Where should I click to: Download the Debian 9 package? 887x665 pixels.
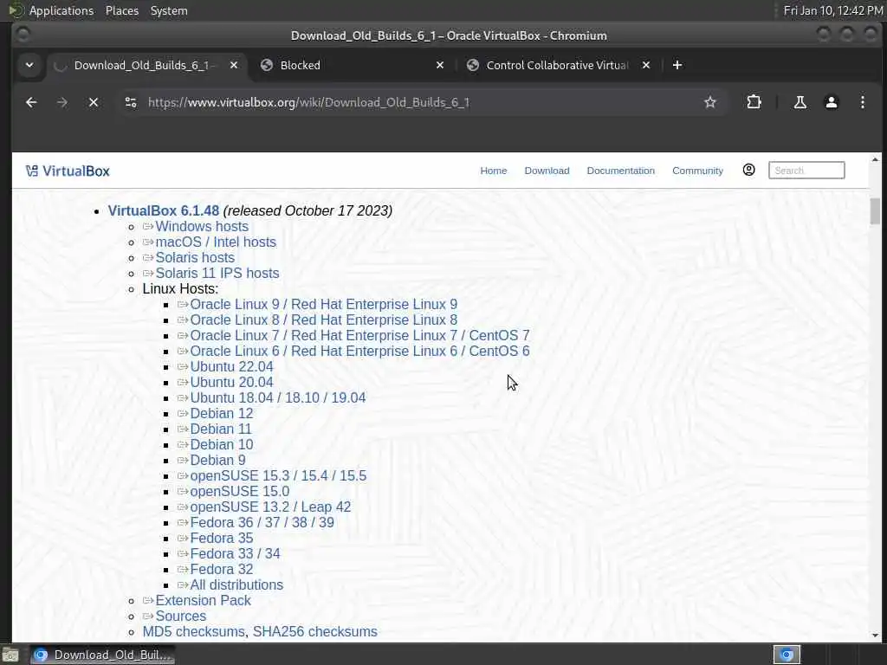tap(217, 461)
